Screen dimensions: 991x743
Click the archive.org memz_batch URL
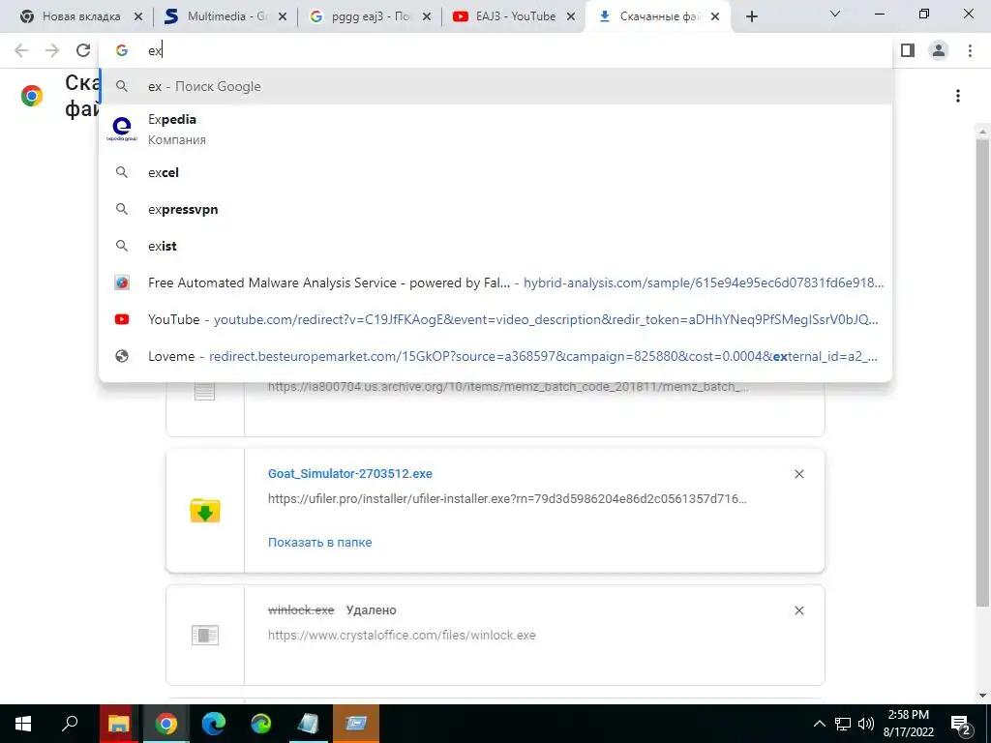click(x=508, y=387)
